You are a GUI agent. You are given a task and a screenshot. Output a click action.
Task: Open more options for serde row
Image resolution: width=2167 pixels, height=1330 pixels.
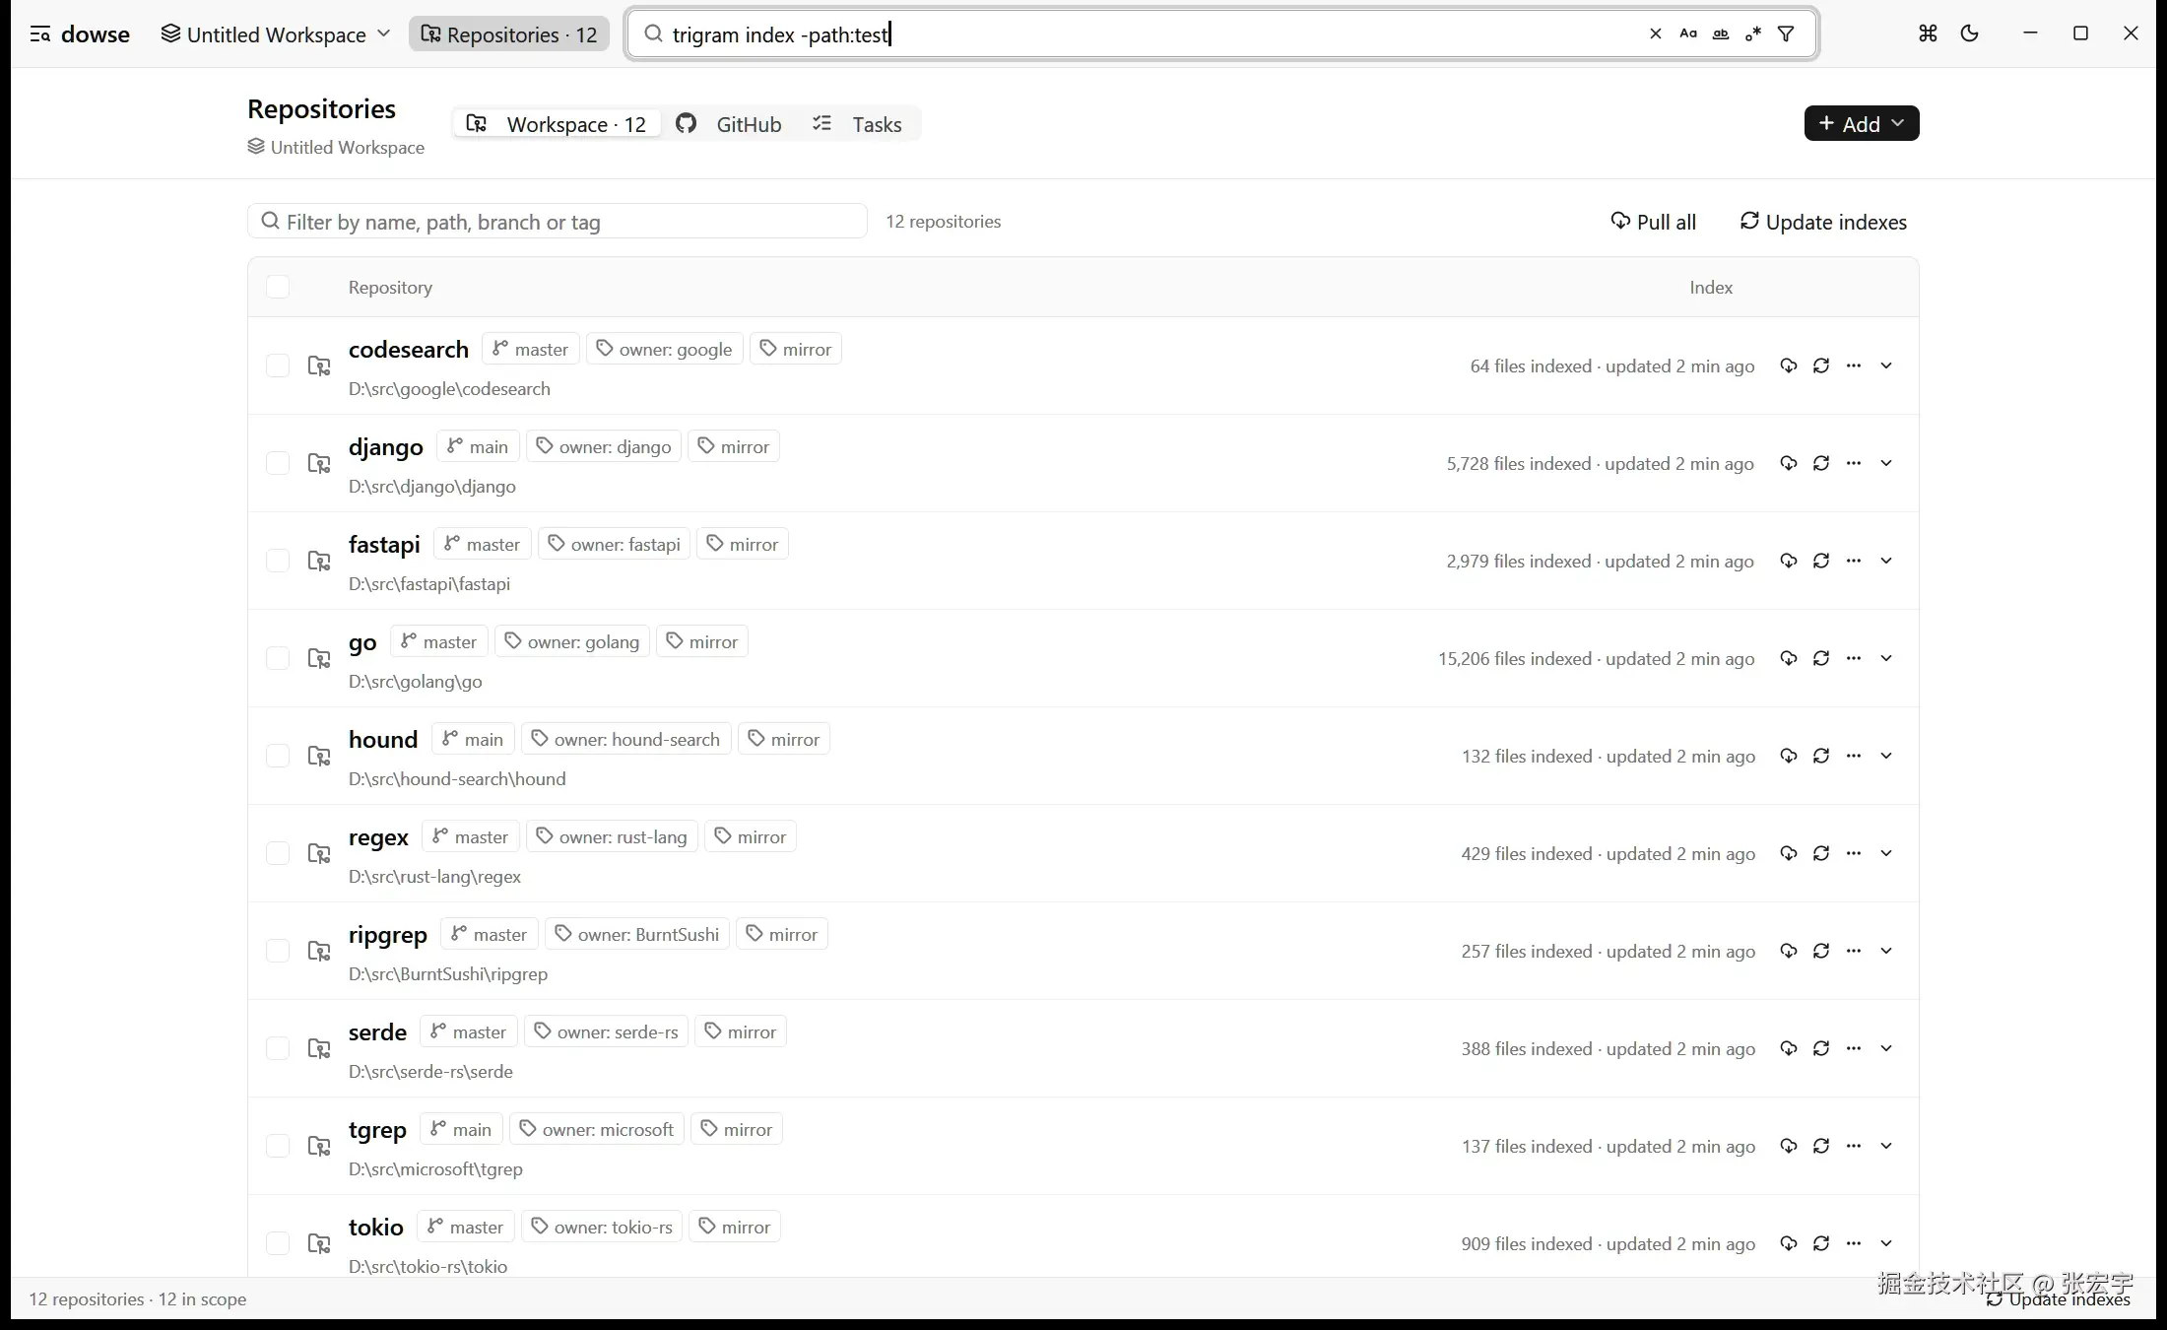point(1854,1048)
